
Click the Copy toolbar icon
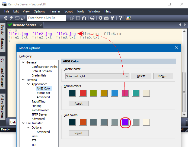tap(72, 18)
